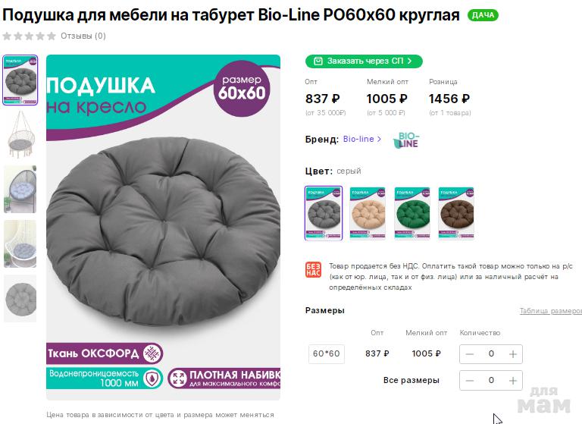Choose the brown cushion color option

[456, 213]
